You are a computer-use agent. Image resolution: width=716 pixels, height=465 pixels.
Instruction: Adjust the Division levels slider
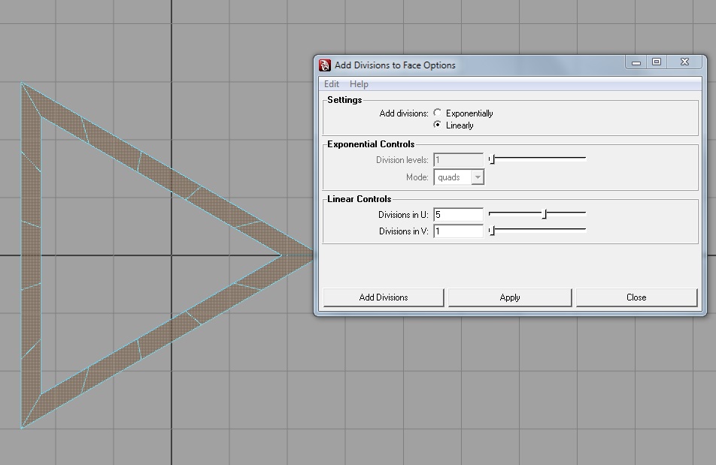pyautogui.click(x=537, y=159)
